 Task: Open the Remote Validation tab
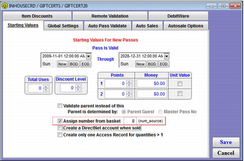point(110,16)
